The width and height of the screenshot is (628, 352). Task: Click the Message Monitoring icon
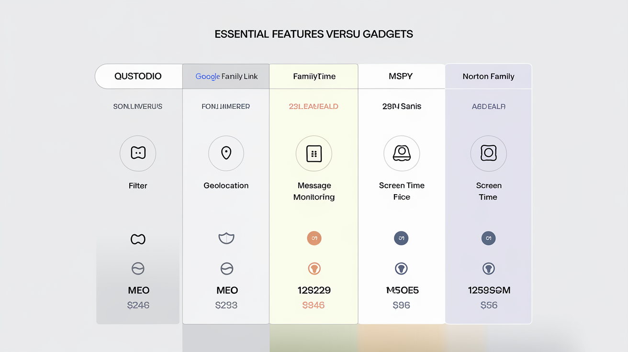314,154
